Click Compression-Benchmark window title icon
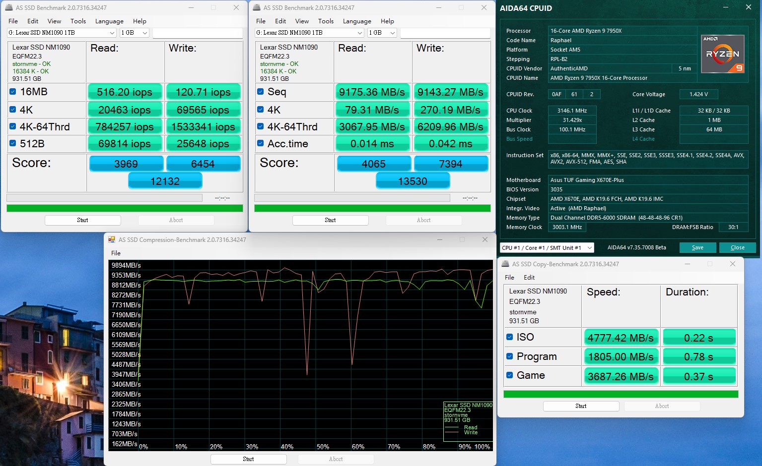 coord(112,239)
